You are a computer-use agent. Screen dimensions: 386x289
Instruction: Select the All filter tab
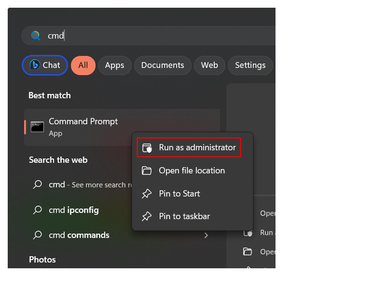(x=83, y=66)
